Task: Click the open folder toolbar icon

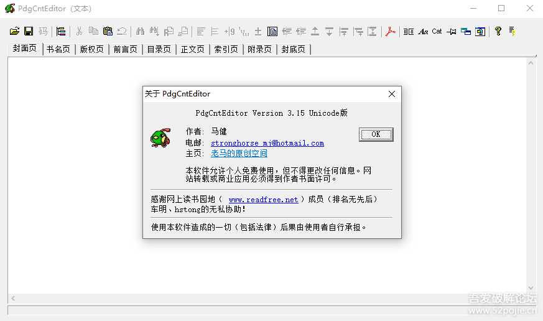Action: [14, 31]
